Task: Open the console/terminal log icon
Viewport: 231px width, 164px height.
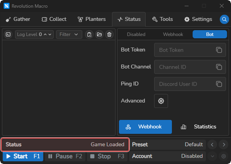Action: 8,34
